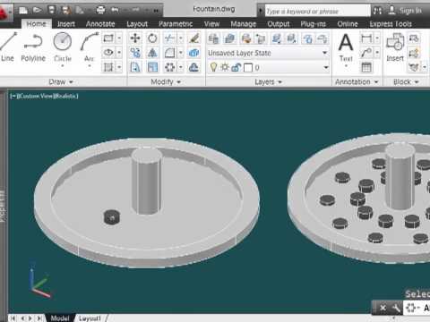The width and height of the screenshot is (430, 322).
Task: Click the Insert block icon in Block panel
Action: pyautogui.click(x=395, y=47)
